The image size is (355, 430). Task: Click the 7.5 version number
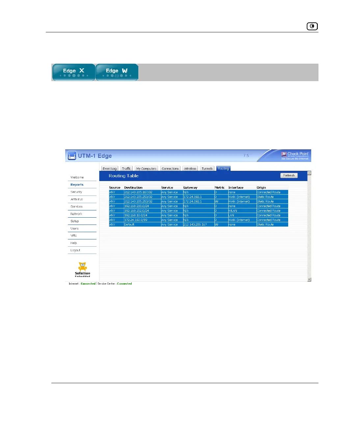click(x=246, y=155)
